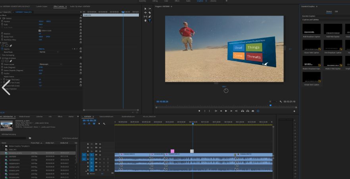Viewport: 350px width, 179px height.
Task: Select the pink clip on timeline
Action: pos(172,151)
